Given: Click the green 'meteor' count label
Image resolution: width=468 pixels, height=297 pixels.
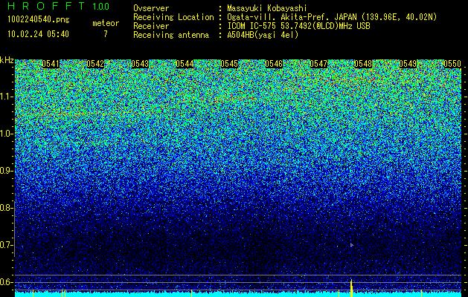Looking at the screenshot, I should [106, 23].
